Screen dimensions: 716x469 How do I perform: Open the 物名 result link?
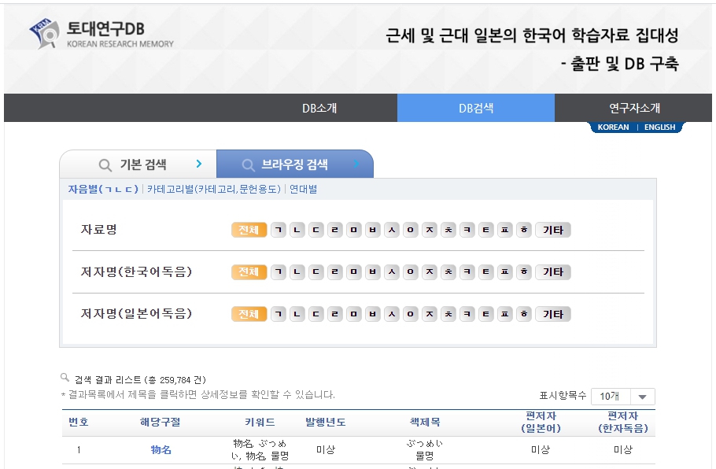(x=161, y=450)
